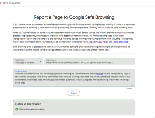Open the threat policies 'here' link
Viewport: 155px width, 118px height.
point(107,50)
